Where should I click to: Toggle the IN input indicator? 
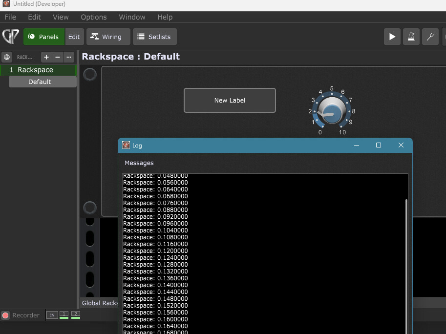[x=52, y=315]
